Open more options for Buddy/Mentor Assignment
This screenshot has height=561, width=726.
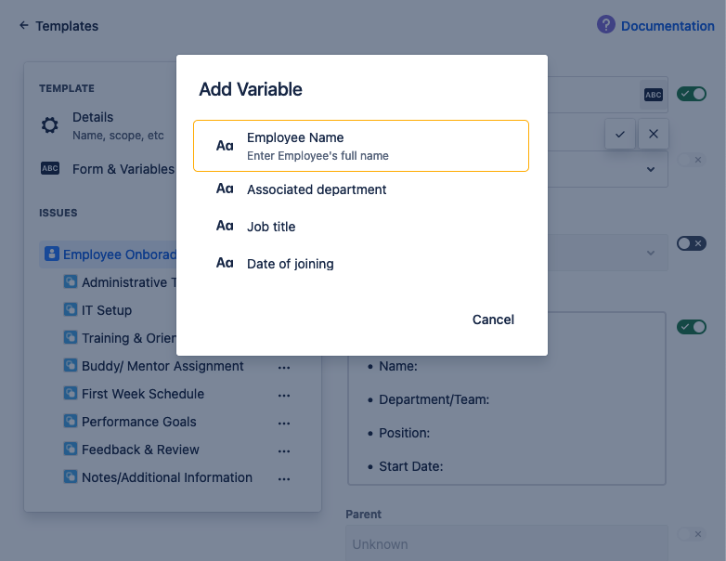click(284, 367)
